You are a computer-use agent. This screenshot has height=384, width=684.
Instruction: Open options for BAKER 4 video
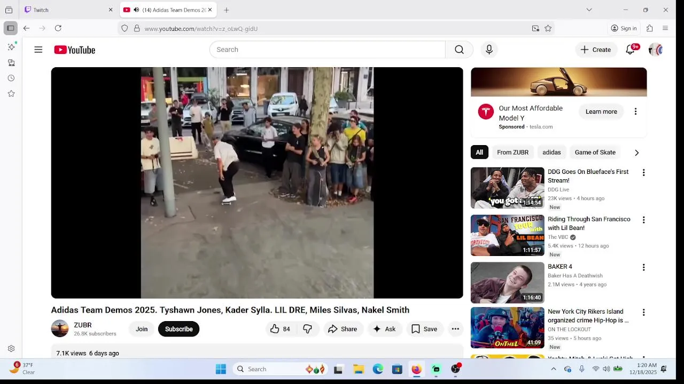tap(643, 267)
